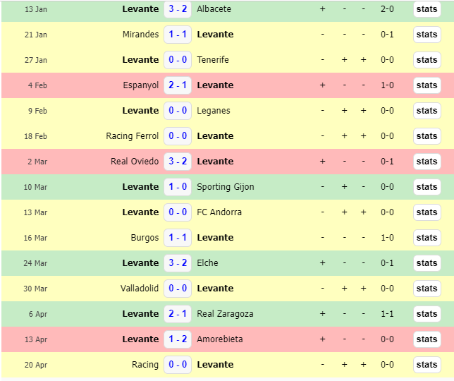Go to the Racing Ferrol team page

coord(133,136)
